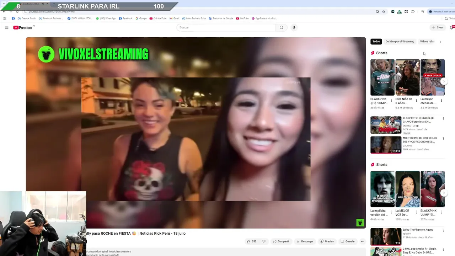Open options for Este Niño de 8 Años short
455x256 pixels.
point(416,101)
